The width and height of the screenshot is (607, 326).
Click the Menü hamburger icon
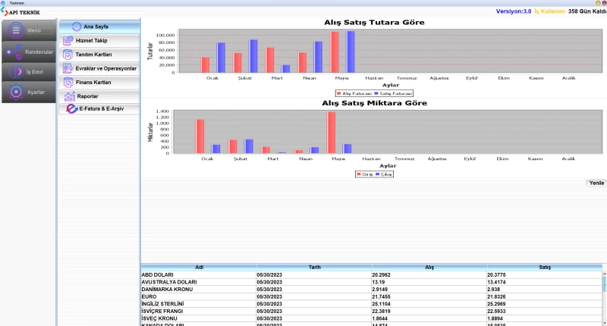point(16,30)
